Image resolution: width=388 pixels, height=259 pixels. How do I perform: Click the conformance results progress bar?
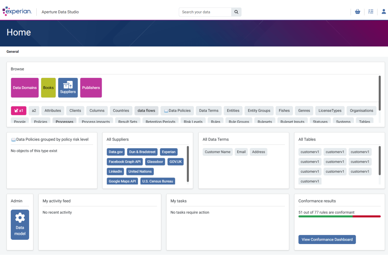(x=339, y=216)
